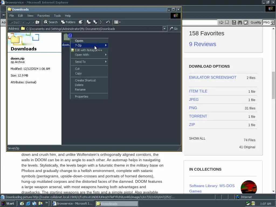Viewport: 276px width, 207px height.
Task: Click the Browservice bookmarks list icon
Action: pos(234,22)
